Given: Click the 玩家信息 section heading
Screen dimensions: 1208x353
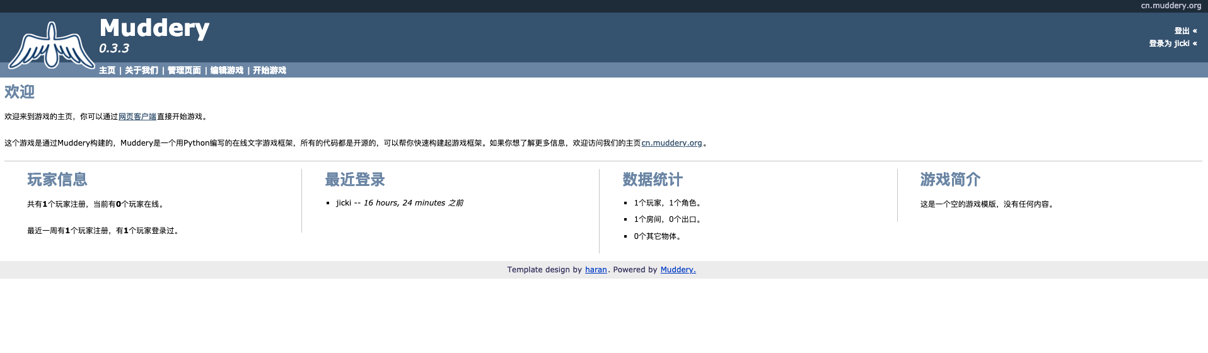Looking at the screenshot, I should (x=57, y=180).
